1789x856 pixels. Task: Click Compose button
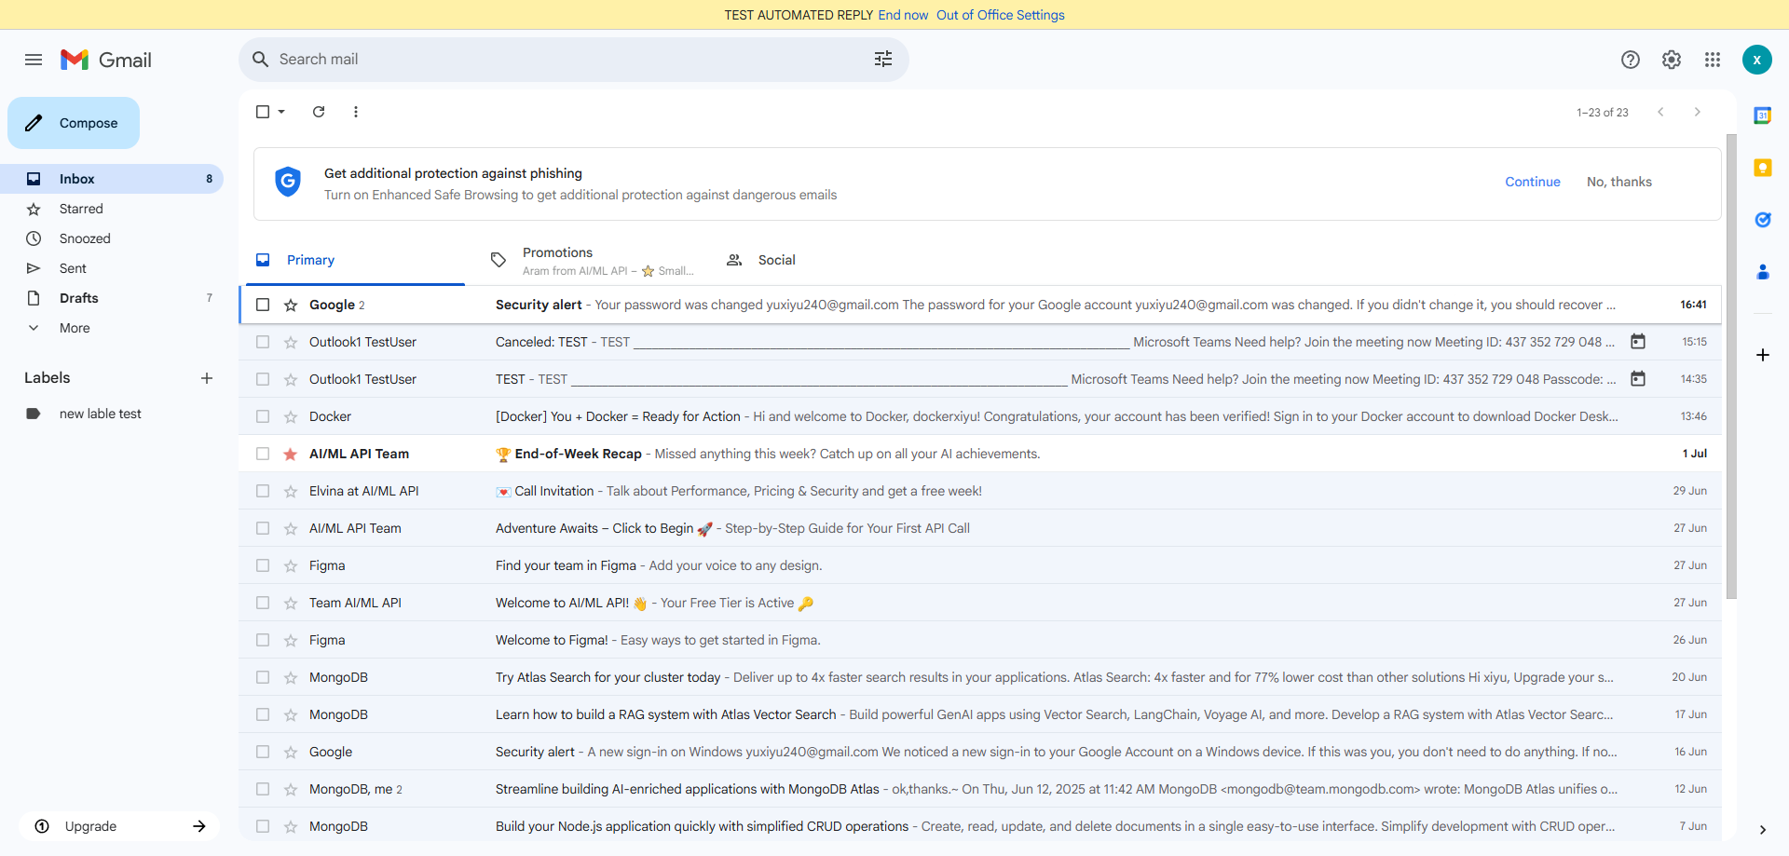[x=74, y=123]
